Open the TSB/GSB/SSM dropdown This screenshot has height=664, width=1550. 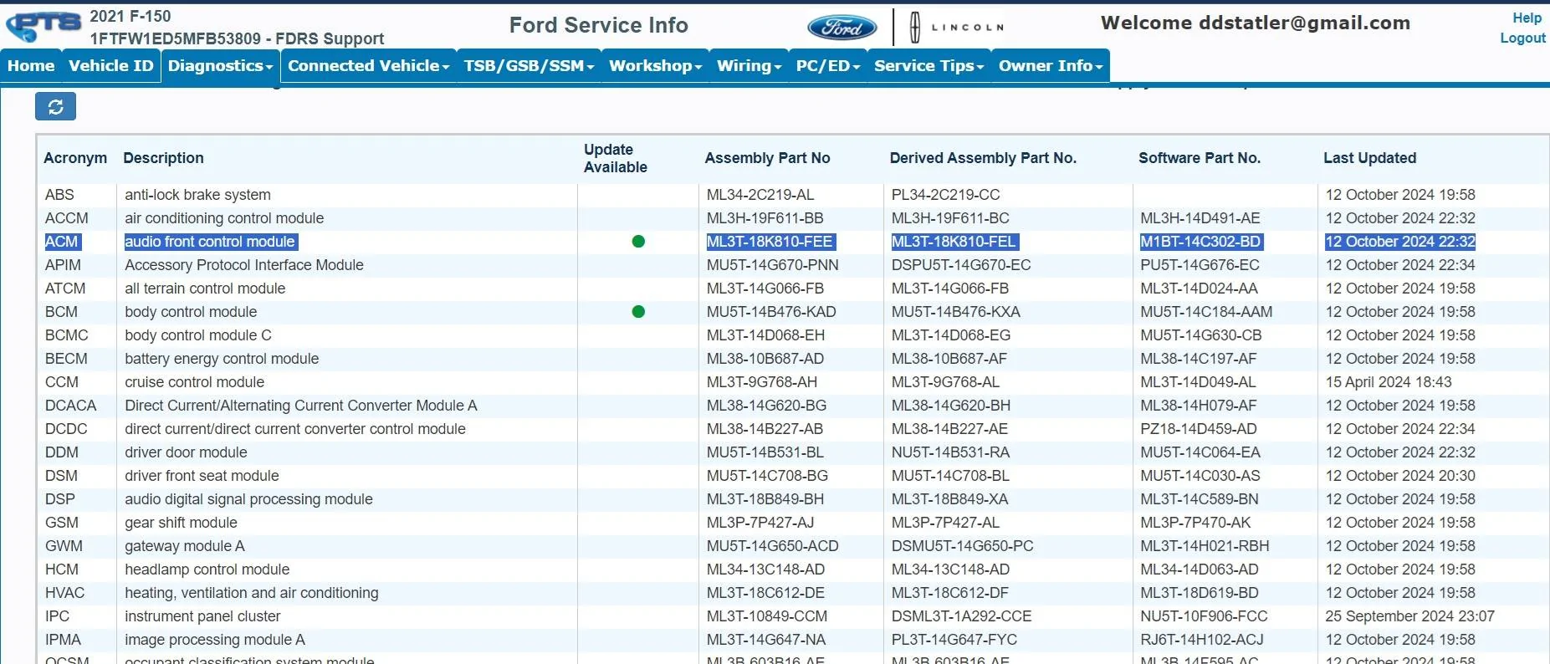coord(529,66)
